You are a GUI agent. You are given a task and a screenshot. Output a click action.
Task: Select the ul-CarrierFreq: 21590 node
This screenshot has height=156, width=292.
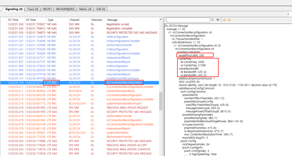pyautogui.click(x=193, y=65)
